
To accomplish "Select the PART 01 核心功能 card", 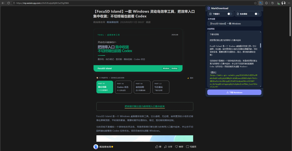I will pos(105,87).
